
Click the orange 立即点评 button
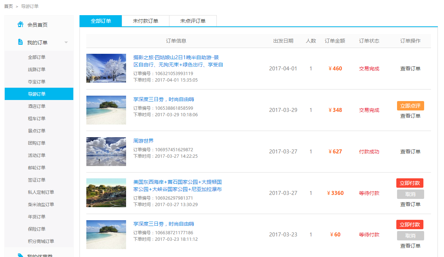(x=410, y=106)
